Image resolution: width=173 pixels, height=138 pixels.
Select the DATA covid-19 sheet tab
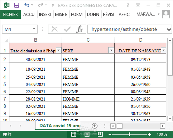[x=58, y=126]
